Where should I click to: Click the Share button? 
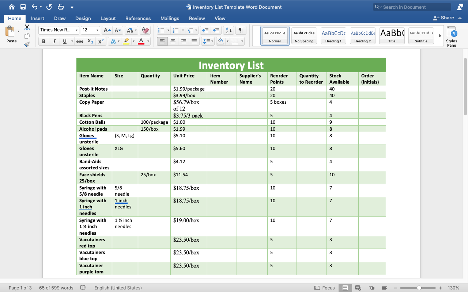(444, 18)
